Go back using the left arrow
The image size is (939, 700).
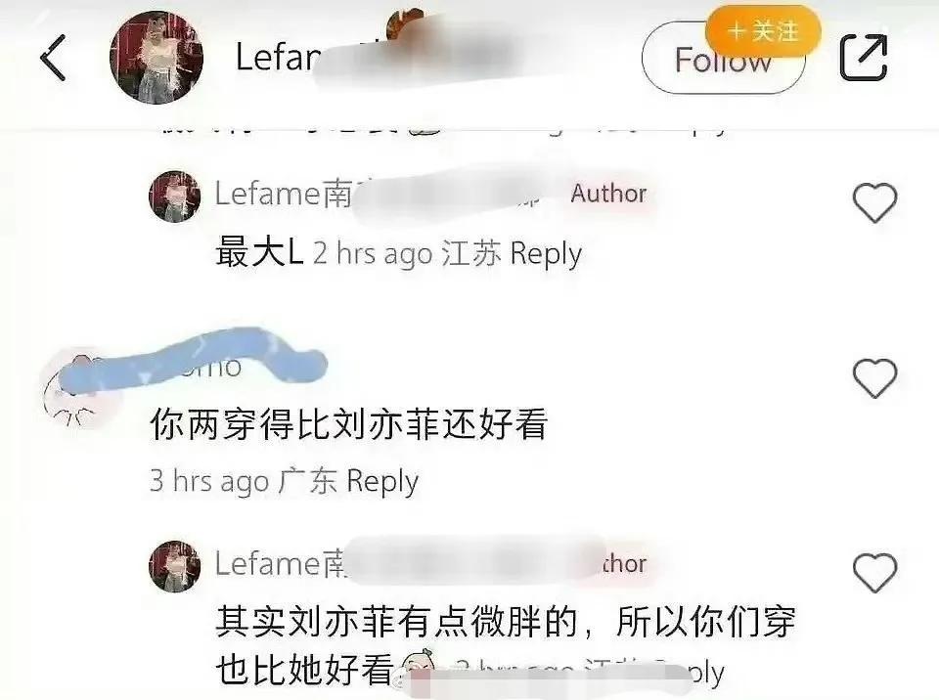pyautogui.click(x=53, y=58)
